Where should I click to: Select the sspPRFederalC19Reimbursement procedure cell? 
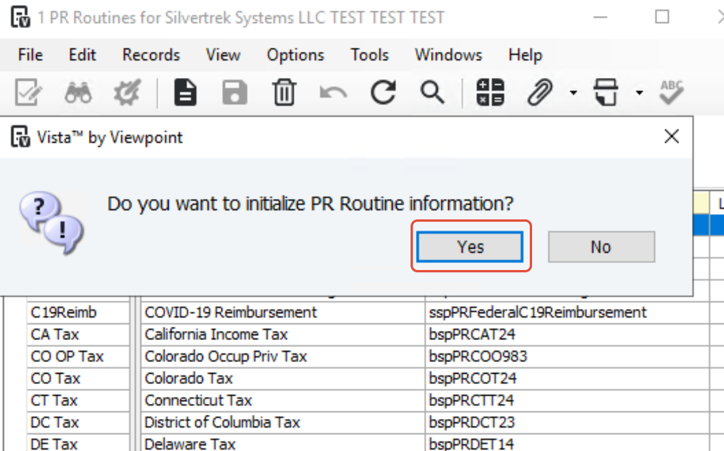[x=567, y=312]
